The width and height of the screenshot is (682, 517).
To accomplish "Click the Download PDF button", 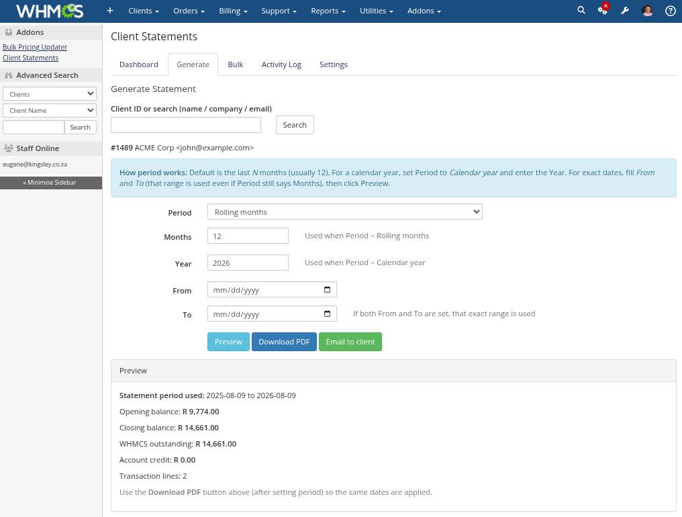I will pyautogui.click(x=284, y=342).
